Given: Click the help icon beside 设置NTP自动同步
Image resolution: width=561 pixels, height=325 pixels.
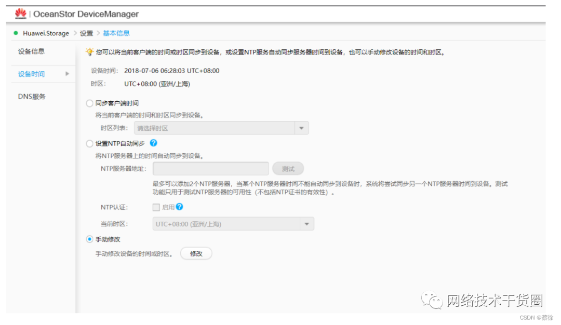Looking at the screenshot, I should [x=153, y=143].
